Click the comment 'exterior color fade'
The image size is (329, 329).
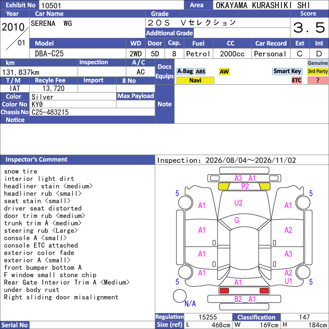point(39,253)
